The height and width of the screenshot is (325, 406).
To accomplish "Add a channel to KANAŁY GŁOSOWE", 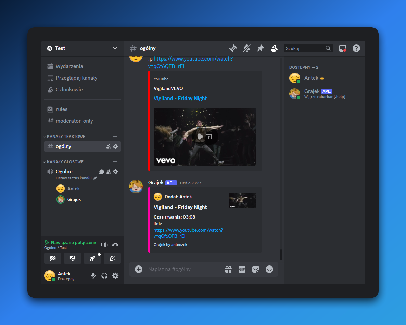I will [115, 162].
